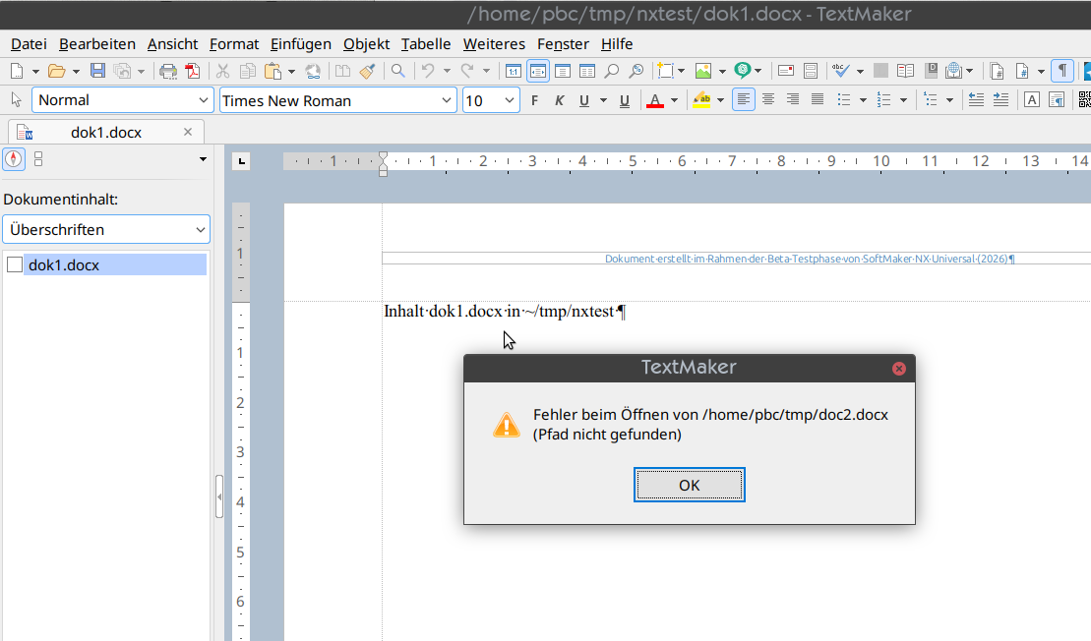Click the open folder icon
This screenshot has width=1091, height=641.
56,71
